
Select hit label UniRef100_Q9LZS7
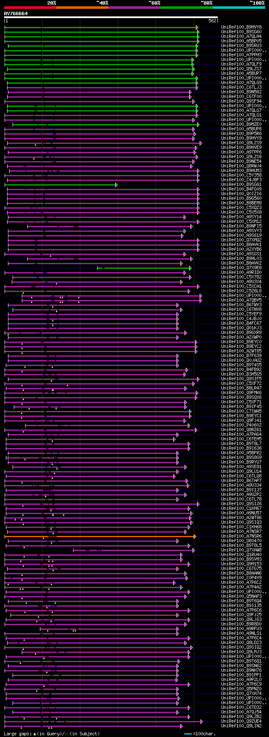coord(241,69)
